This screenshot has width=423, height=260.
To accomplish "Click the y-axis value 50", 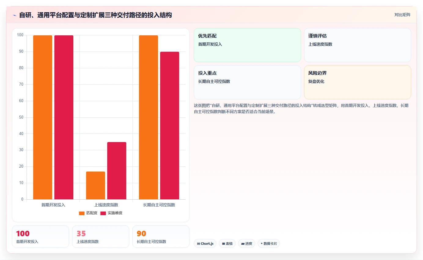I will 21,117.
